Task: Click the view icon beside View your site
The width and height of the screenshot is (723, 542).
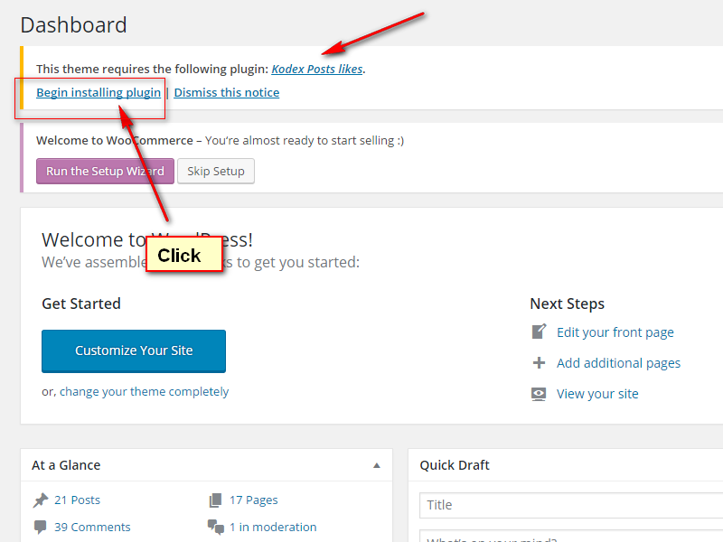Action: click(x=540, y=394)
